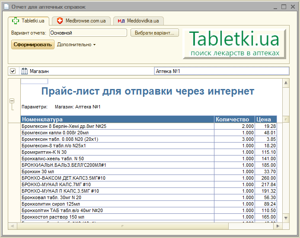Viewport: 300px width, 238px height.
Task: Click the Цена column header
Action: tap(266, 119)
